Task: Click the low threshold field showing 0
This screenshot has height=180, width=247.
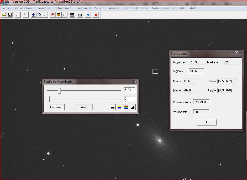Action: coord(130,99)
